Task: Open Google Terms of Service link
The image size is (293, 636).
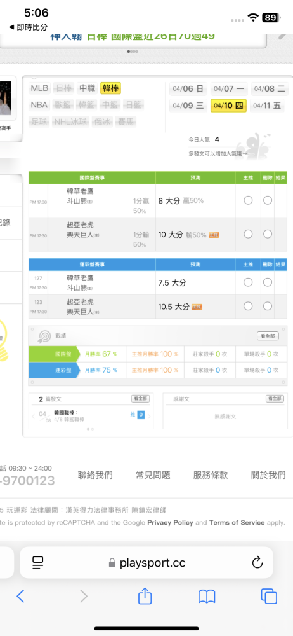Action: pos(237,522)
